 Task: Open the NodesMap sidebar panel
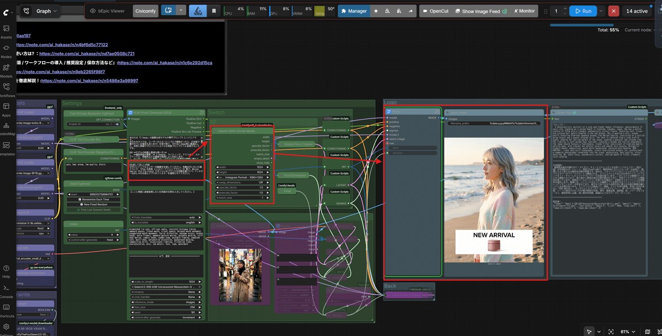coord(6,128)
